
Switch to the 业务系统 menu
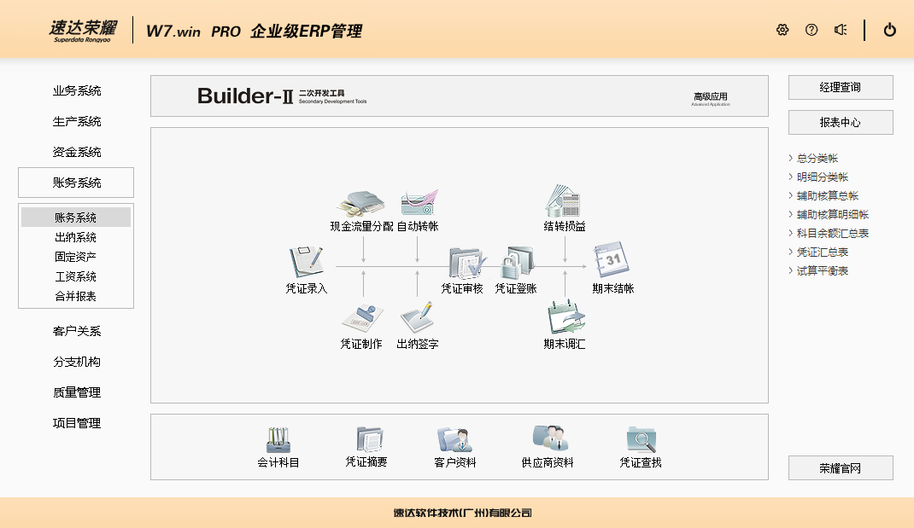76,91
